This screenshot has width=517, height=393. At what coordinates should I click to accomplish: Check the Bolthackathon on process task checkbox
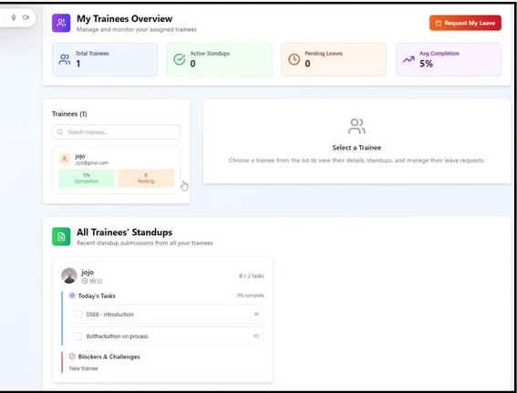78,336
